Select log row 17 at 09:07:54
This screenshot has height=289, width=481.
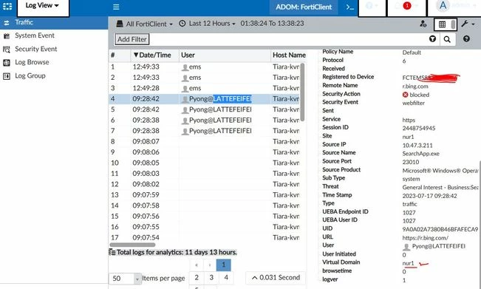click(204, 237)
